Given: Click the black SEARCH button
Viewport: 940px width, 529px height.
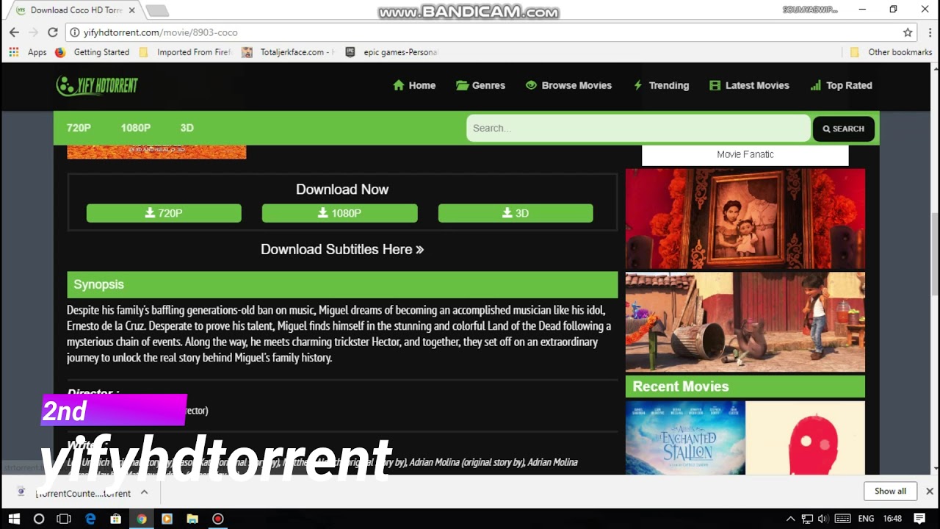Looking at the screenshot, I should tap(843, 129).
